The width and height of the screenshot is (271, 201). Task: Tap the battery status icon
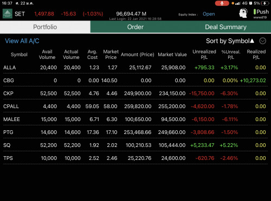tap(264, 3)
